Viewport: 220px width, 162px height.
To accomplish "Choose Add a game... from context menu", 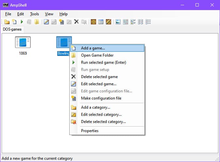I will [x=107, y=48].
